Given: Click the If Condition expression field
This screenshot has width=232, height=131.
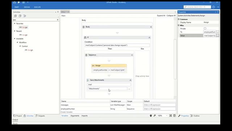Looking at the screenshot, I should 117,45.
